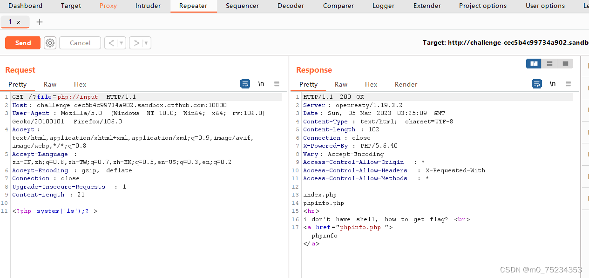Screen dimensions: 589x278
Task: Switch Response view to Hex
Action: tap(371, 84)
